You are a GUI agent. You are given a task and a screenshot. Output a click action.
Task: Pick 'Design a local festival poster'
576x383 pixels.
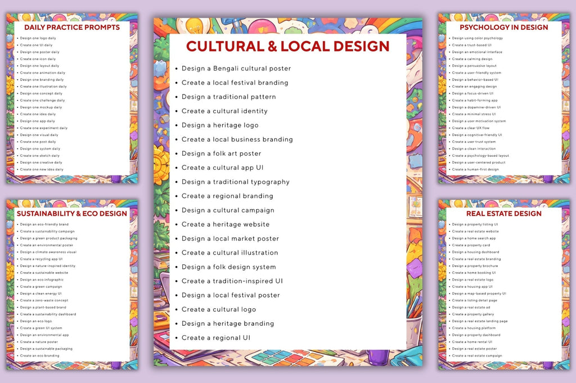pos(231,295)
